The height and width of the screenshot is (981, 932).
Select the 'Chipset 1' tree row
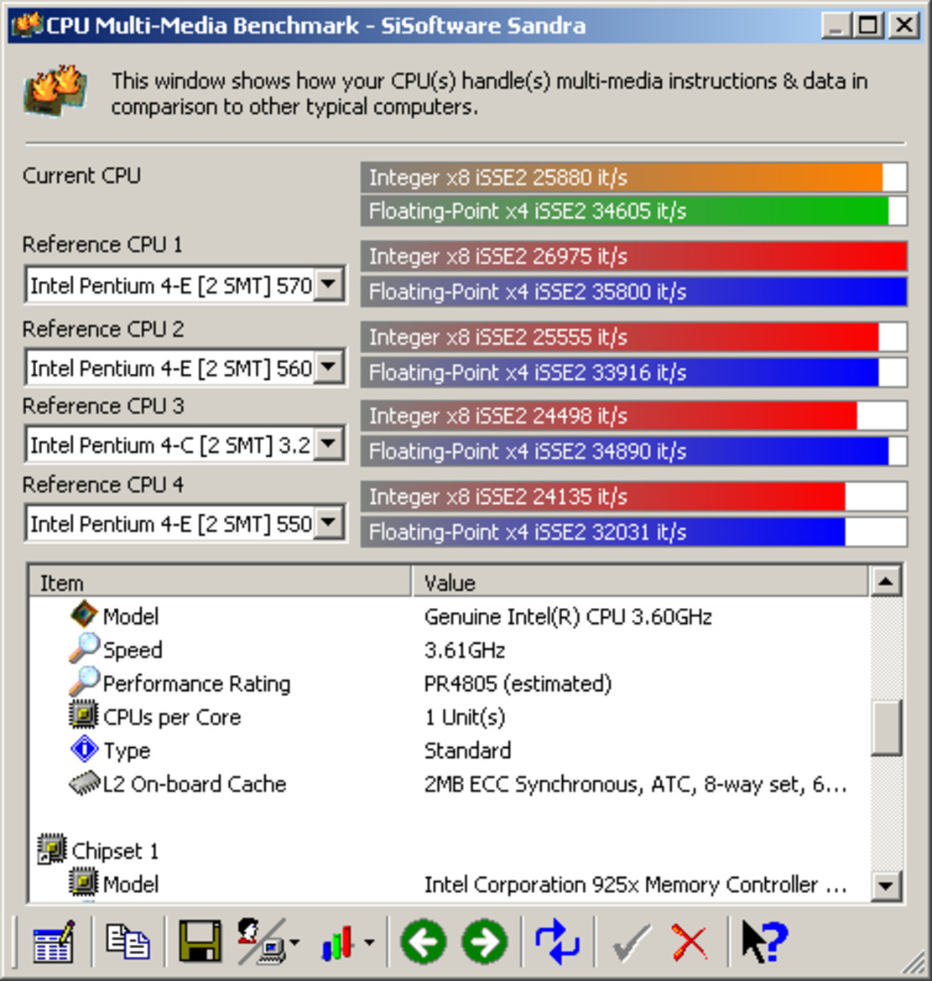coord(115,851)
